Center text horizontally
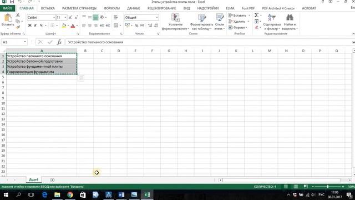This screenshot has width=355, height=200. pyautogui.click(x=90, y=26)
